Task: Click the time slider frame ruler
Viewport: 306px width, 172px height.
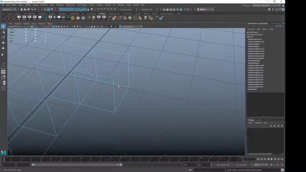Action: tap(122, 159)
